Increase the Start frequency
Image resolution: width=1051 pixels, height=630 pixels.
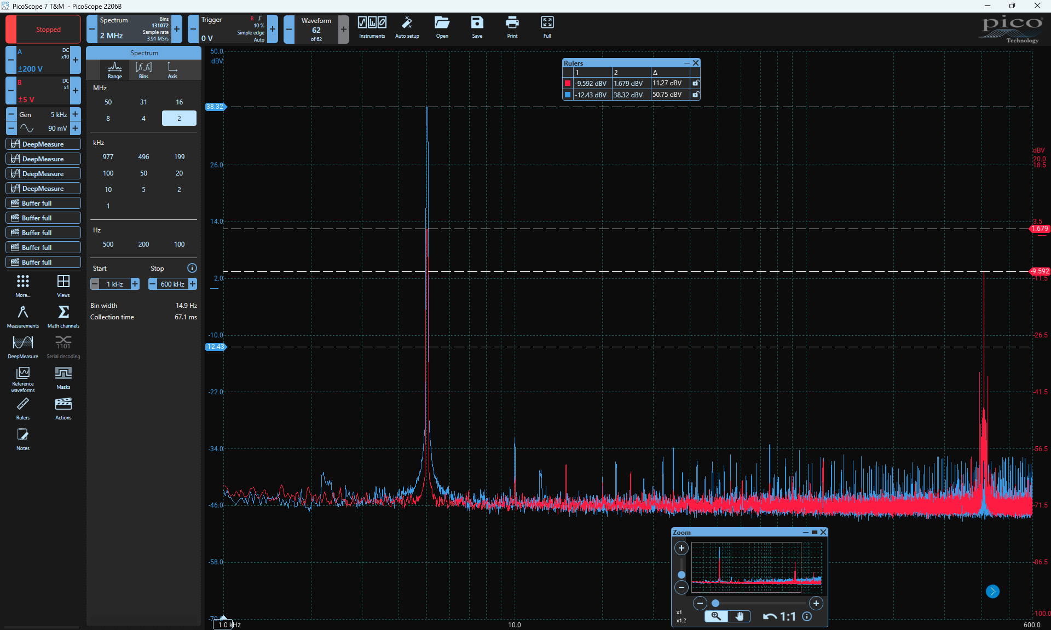(x=135, y=284)
